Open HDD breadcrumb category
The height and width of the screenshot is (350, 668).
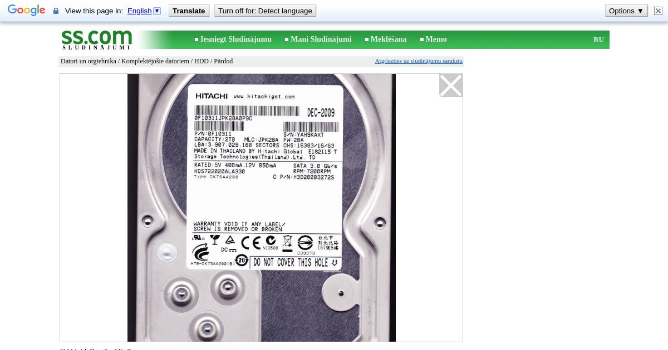[x=202, y=61]
